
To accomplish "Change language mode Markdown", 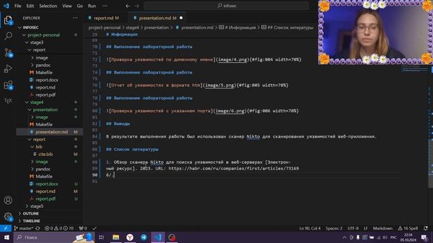I will click(x=382, y=228).
